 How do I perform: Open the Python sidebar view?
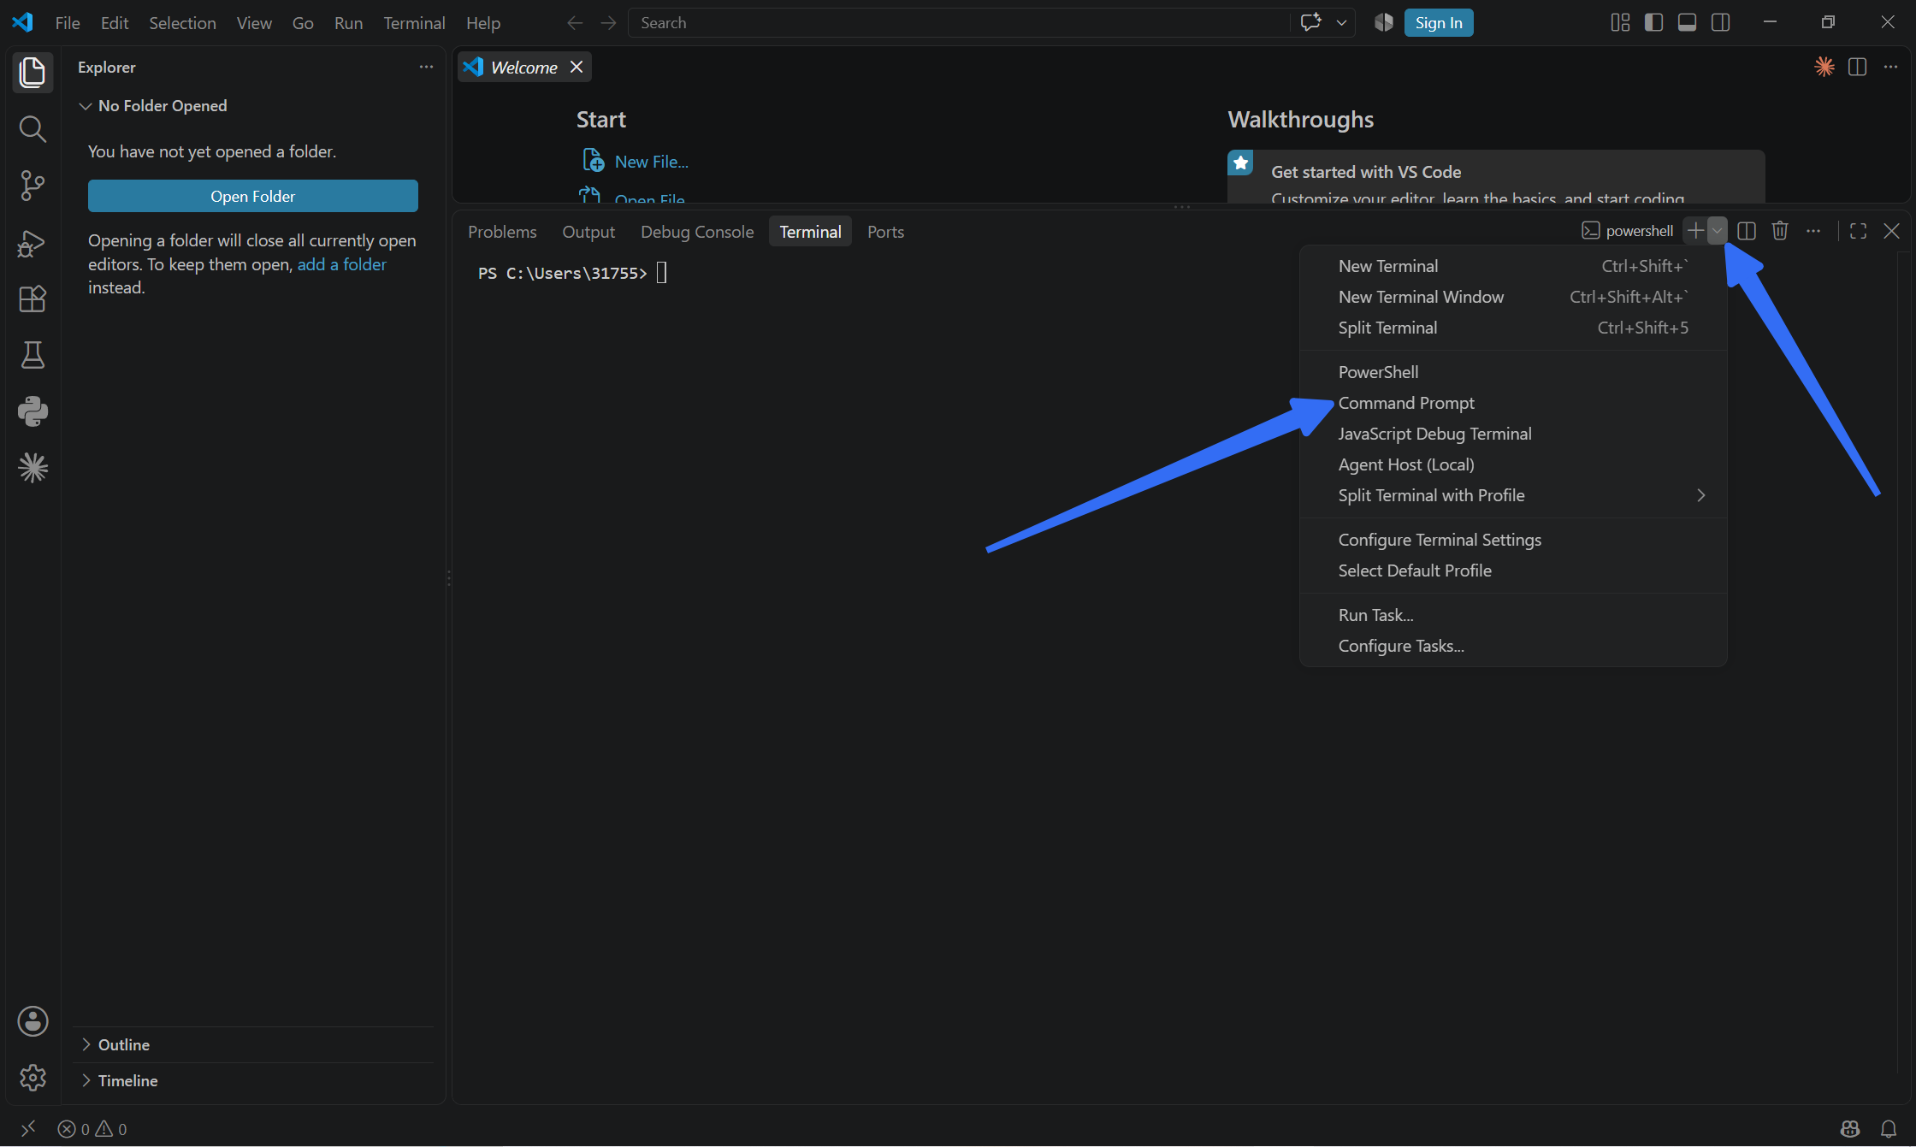pos(33,411)
